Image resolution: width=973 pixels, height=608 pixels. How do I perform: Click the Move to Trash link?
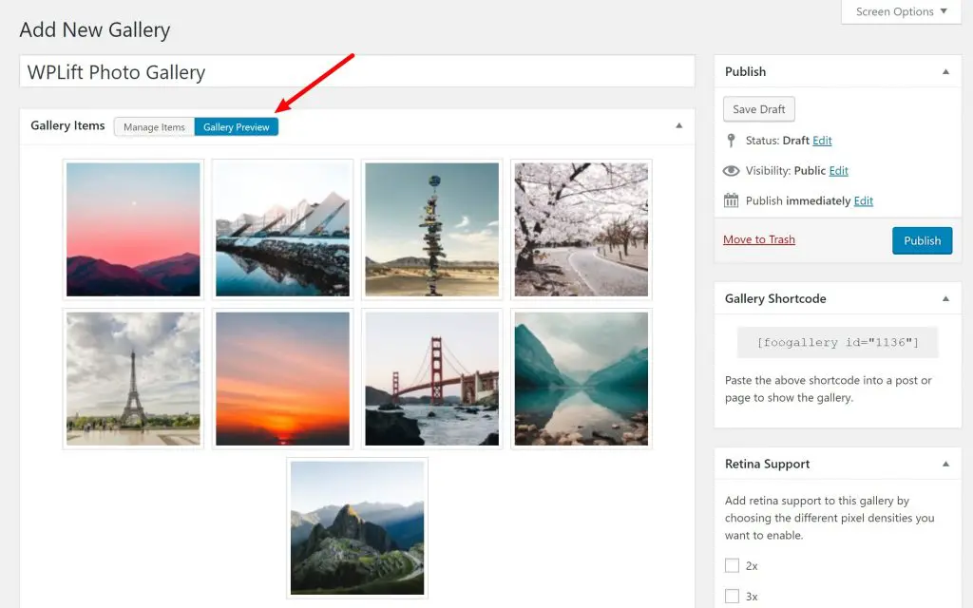click(x=758, y=239)
